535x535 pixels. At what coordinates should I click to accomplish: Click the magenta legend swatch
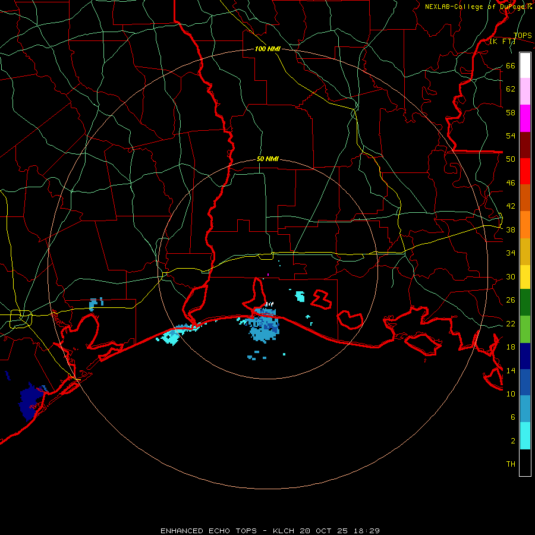click(x=525, y=118)
